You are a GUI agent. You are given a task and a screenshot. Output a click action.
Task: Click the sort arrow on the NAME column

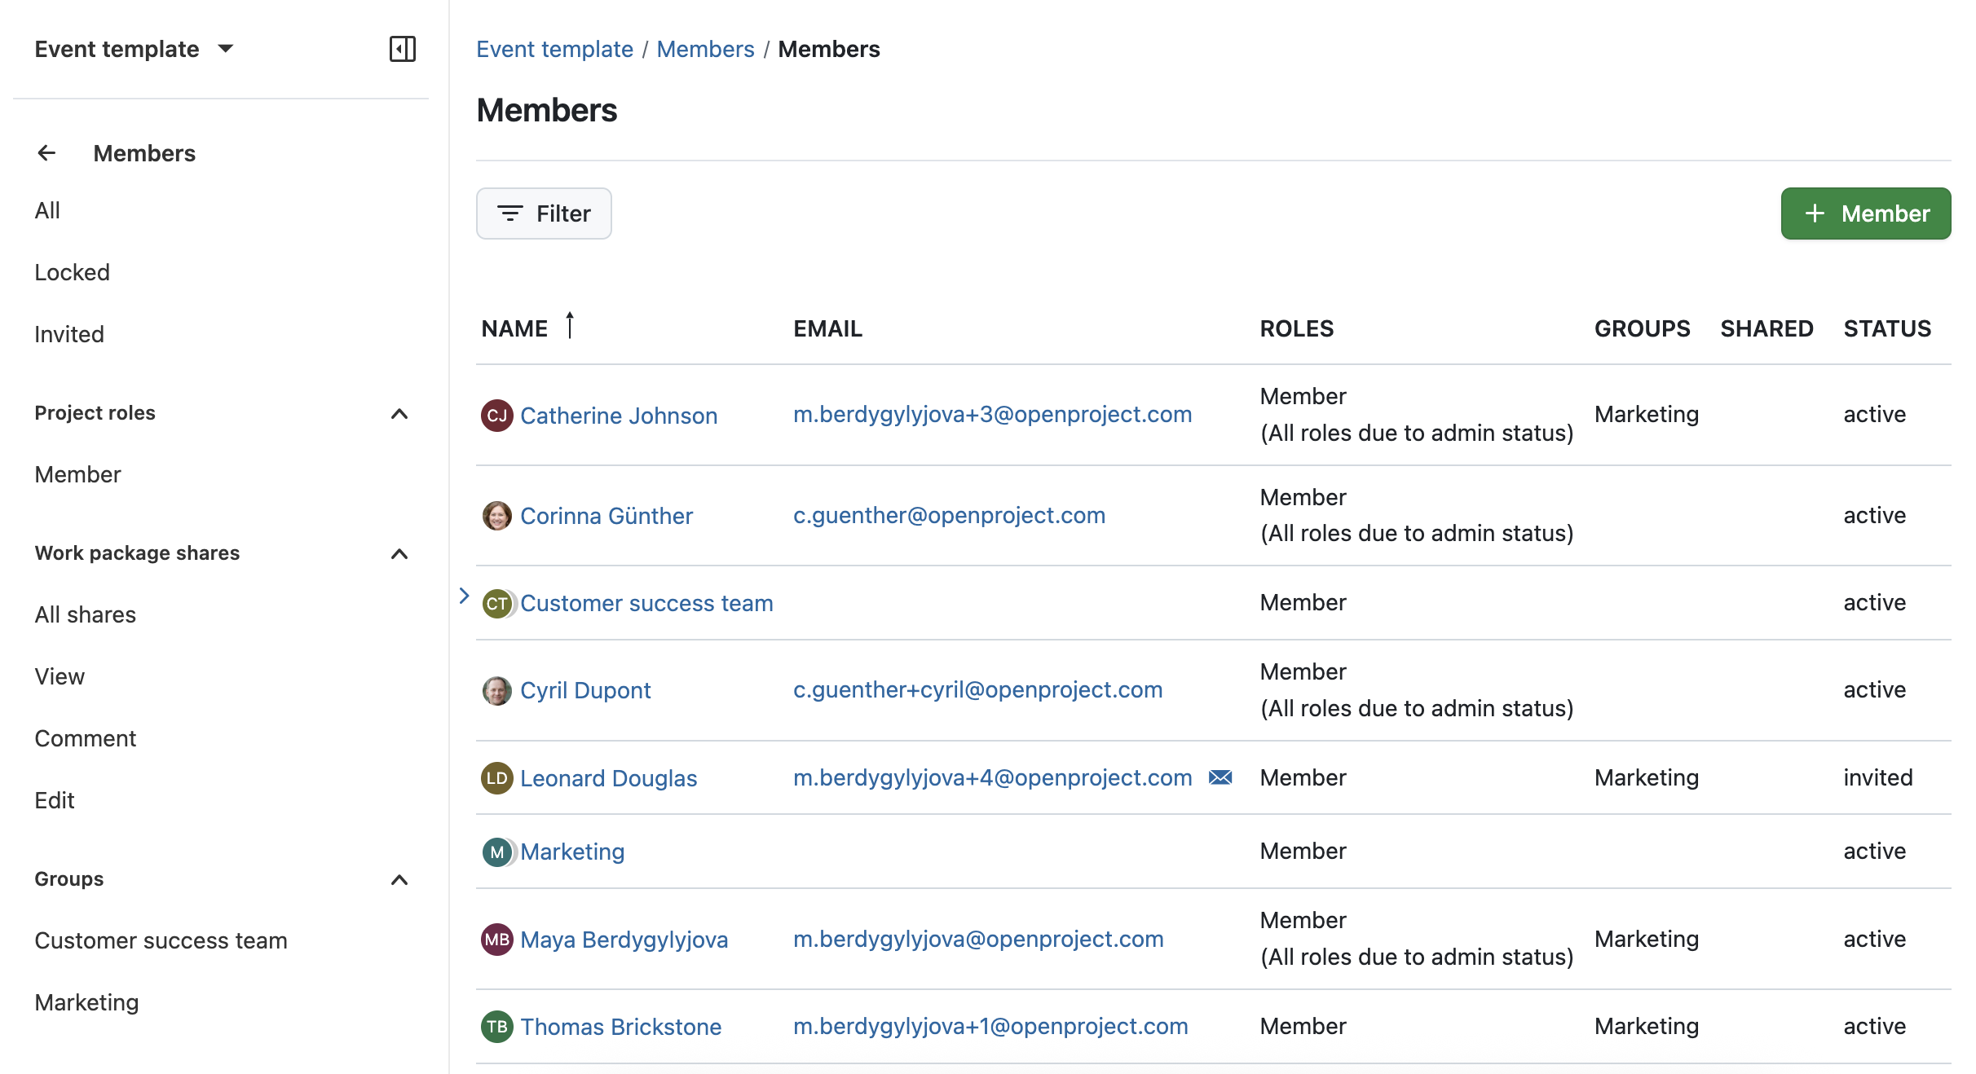pos(570,326)
